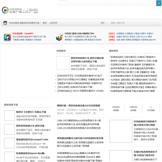Open 宋向聪【夏殇】百度云下载 article
The height and width of the screenshot is (162, 162).
(133, 83)
